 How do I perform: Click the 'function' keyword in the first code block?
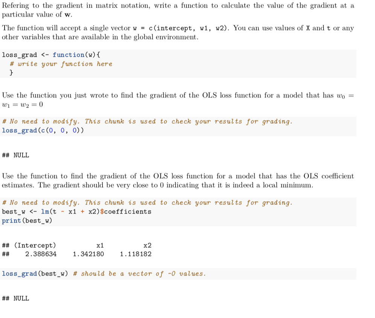68,55
